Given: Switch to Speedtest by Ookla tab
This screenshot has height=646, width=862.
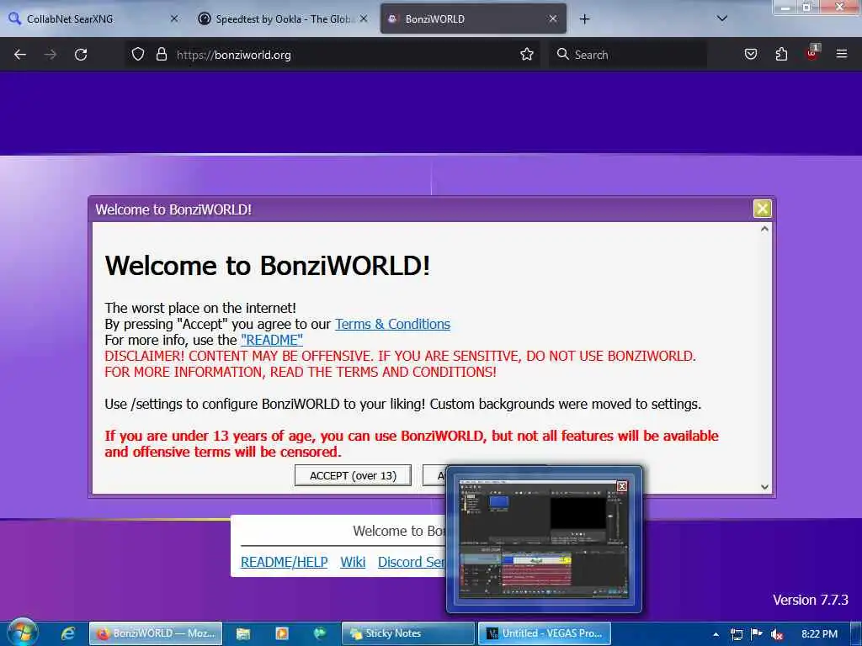Looking at the screenshot, I should coord(281,19).
